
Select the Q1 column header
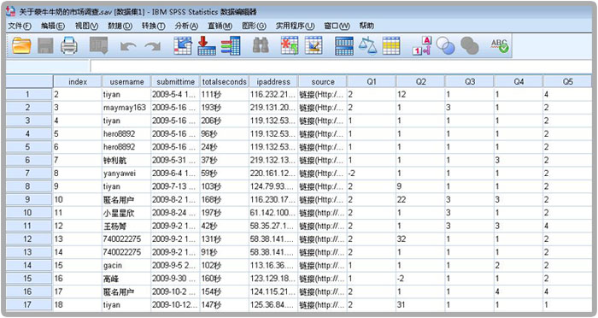pyautogui.click(x=372, y=82)
